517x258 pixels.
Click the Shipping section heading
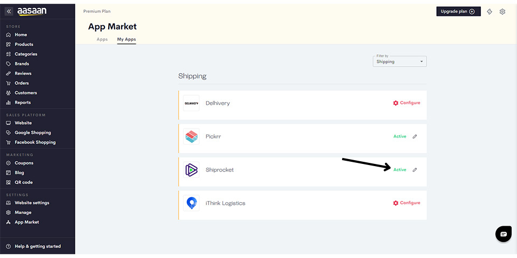tap(192, 76)
